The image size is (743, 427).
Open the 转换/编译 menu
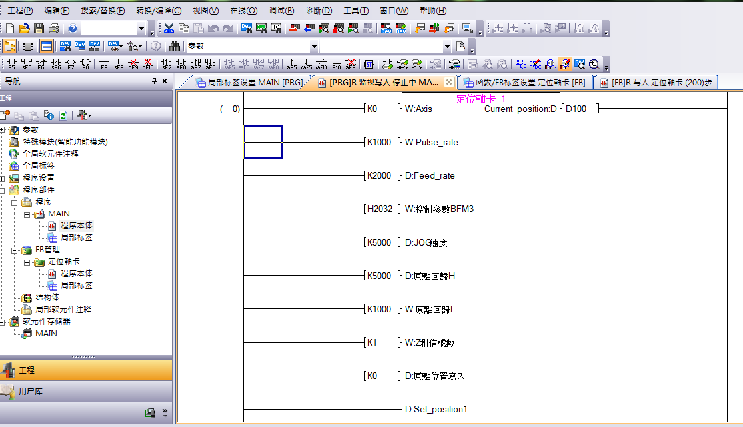pyautogui.click(x=158, y=11)
